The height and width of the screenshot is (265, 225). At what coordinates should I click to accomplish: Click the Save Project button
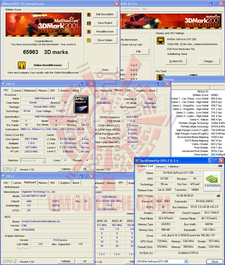pos(105,23)
